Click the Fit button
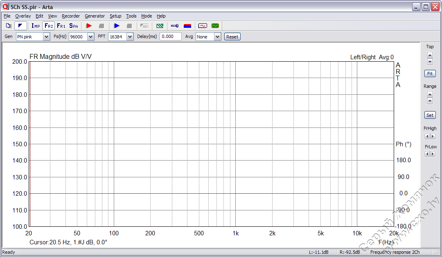The width and height of the screenshot is (442, 257). click(430, 74)
